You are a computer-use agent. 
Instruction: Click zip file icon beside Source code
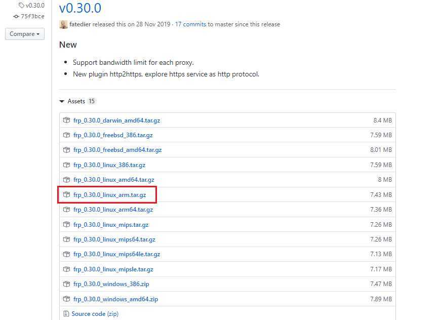(66, 313)
